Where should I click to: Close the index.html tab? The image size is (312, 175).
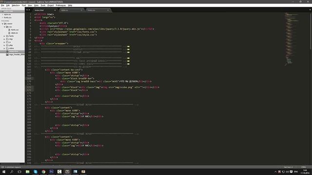pyautogui.click(x=55, y=10)
